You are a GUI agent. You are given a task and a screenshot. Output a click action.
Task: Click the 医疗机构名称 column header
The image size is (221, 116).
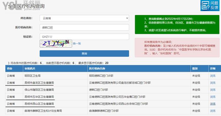[x=139, y=69]
